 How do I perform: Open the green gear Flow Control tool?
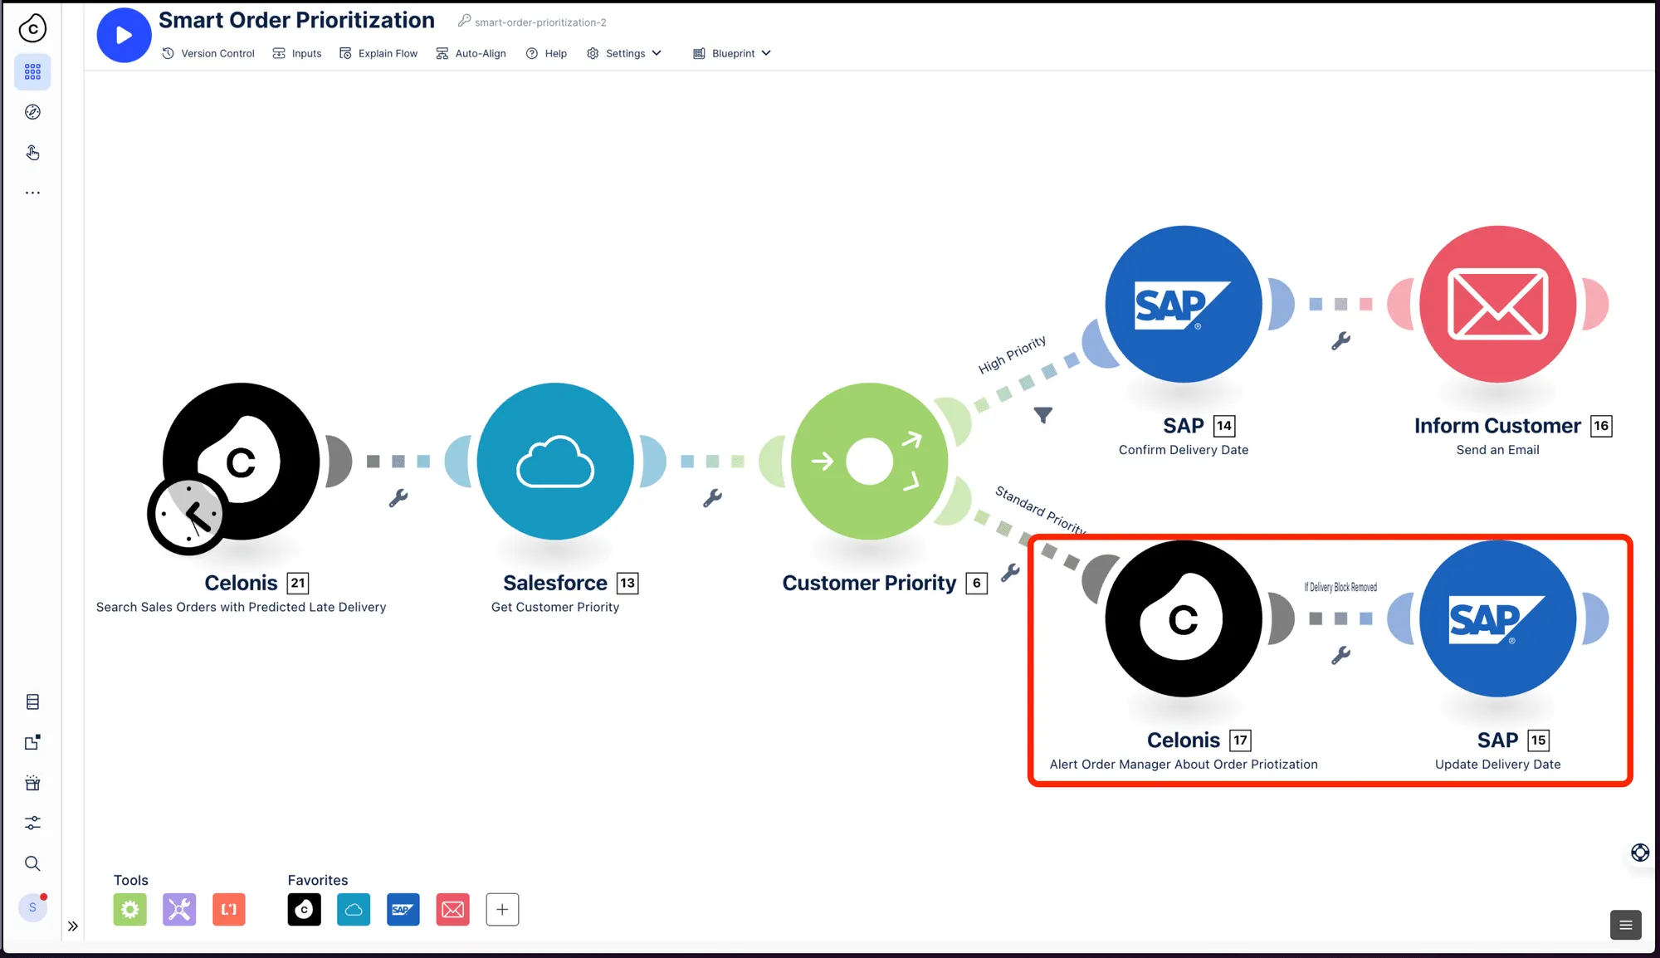(130, 910)
